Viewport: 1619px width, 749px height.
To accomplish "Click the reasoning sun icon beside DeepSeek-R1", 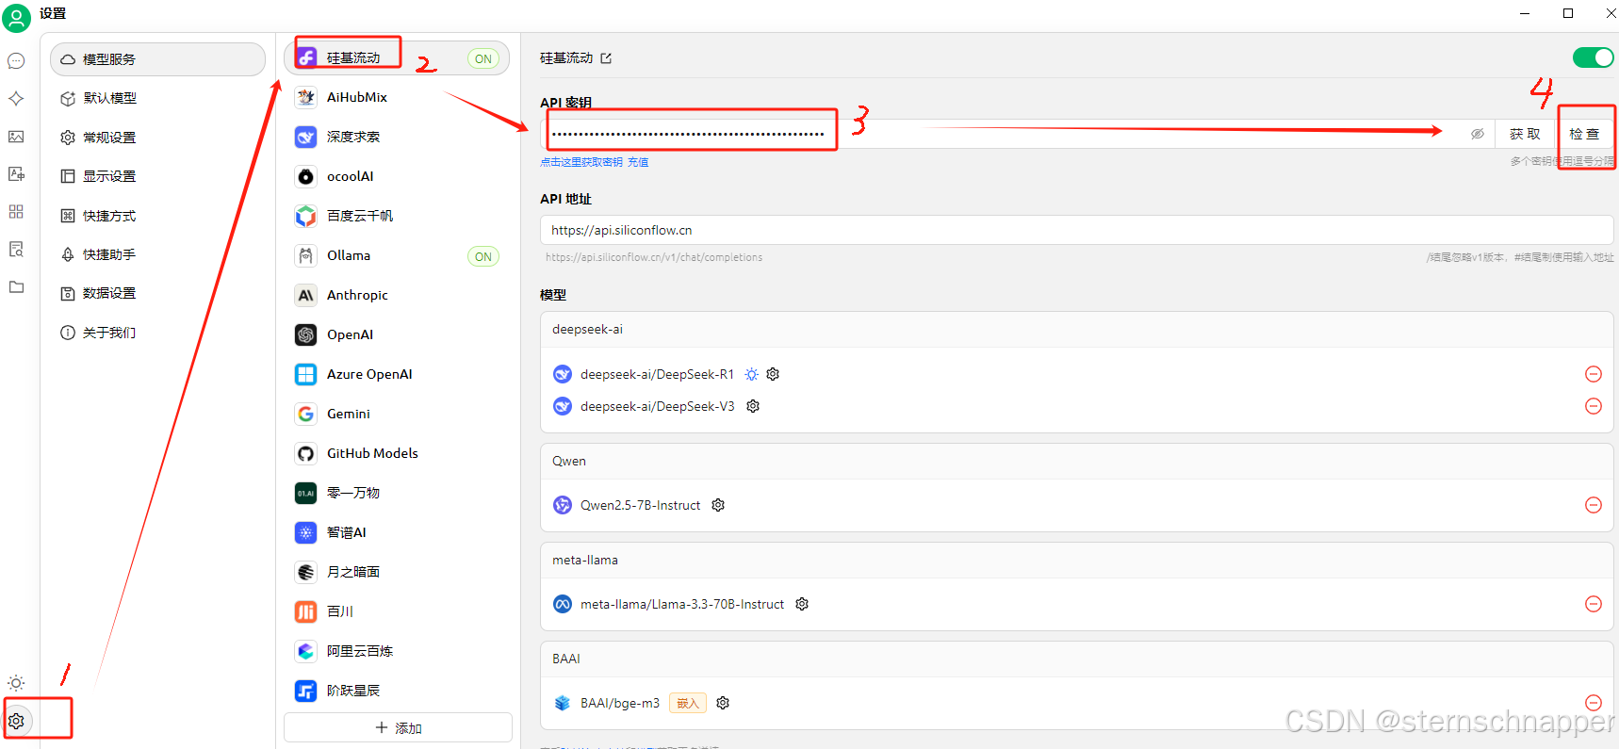I will coord(751,374).
